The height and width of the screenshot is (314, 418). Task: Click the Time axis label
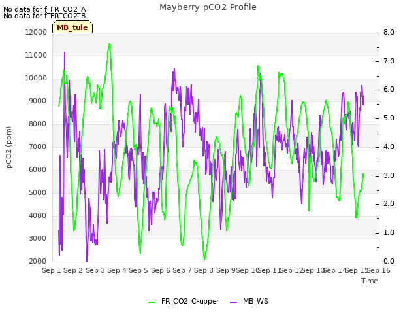[370, 281]
